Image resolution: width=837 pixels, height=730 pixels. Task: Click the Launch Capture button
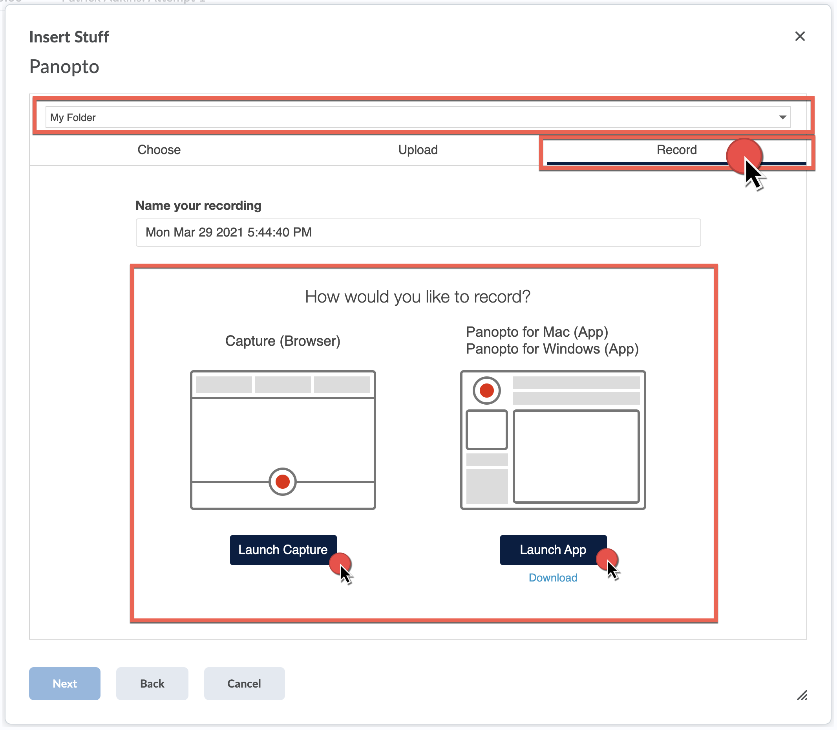point(283,550)
